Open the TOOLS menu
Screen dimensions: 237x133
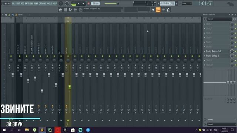click(x=49, y=3)
